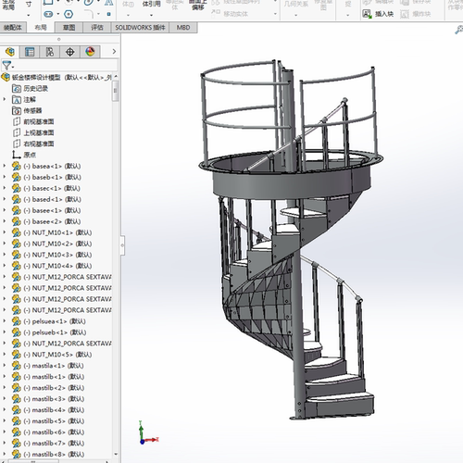Switch to the 草图 ribbon tab

click(69, 28)
